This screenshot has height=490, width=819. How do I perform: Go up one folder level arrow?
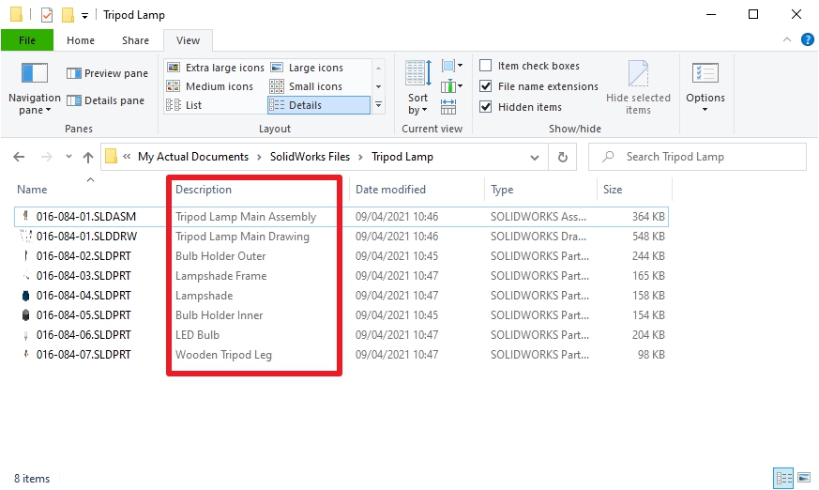(88, 157)
